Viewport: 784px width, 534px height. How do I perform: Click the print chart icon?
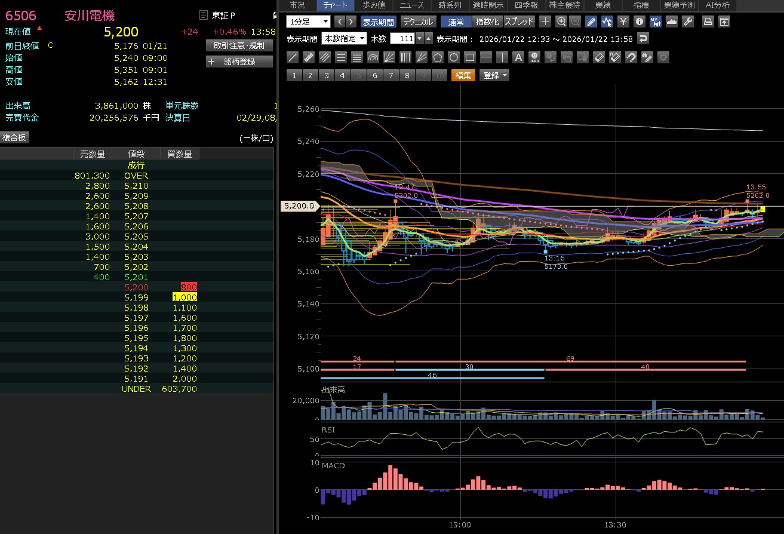pos(708,22)
